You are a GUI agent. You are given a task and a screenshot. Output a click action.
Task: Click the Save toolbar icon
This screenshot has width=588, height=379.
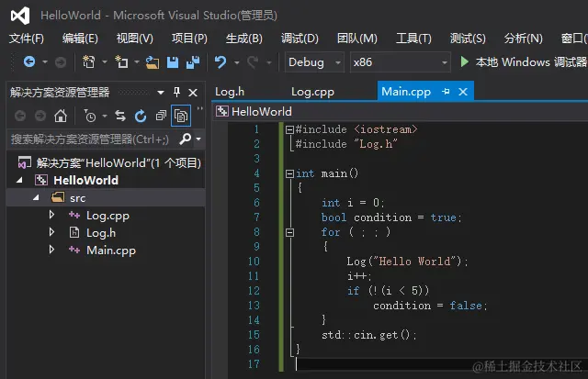pyautogui.click(x=173, y=62)
